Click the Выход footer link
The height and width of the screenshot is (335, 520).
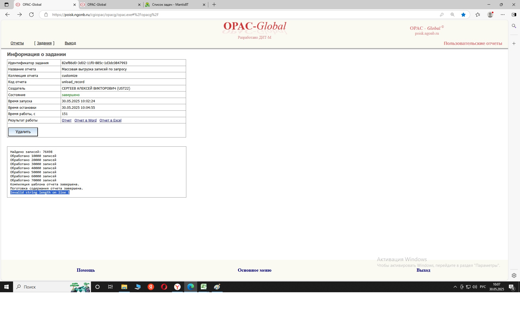pyautogui.click(x=423, y=270)
